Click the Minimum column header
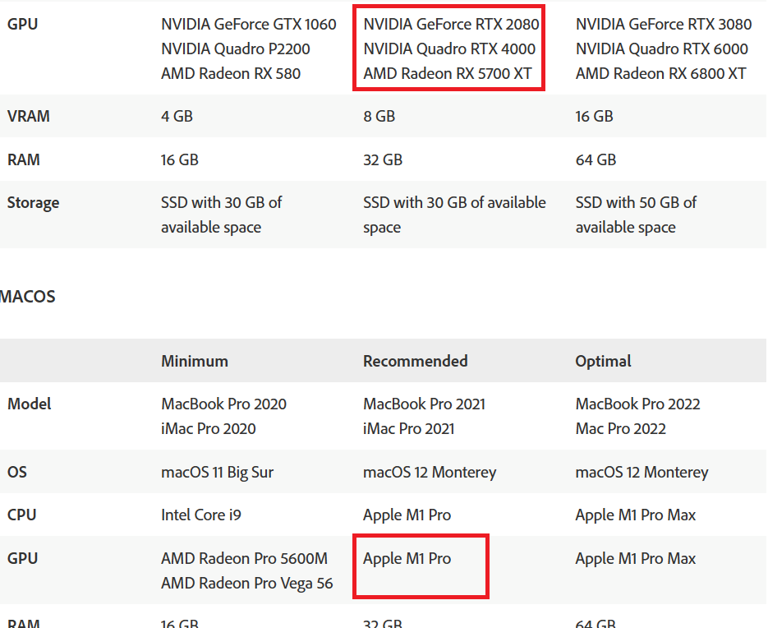 pos(195,361)
